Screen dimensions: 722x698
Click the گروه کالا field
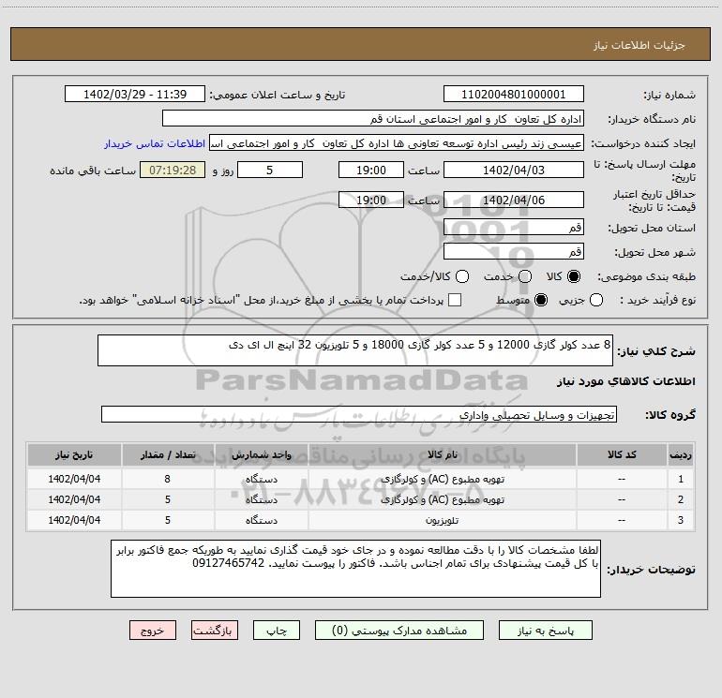(x=359, y=414)
